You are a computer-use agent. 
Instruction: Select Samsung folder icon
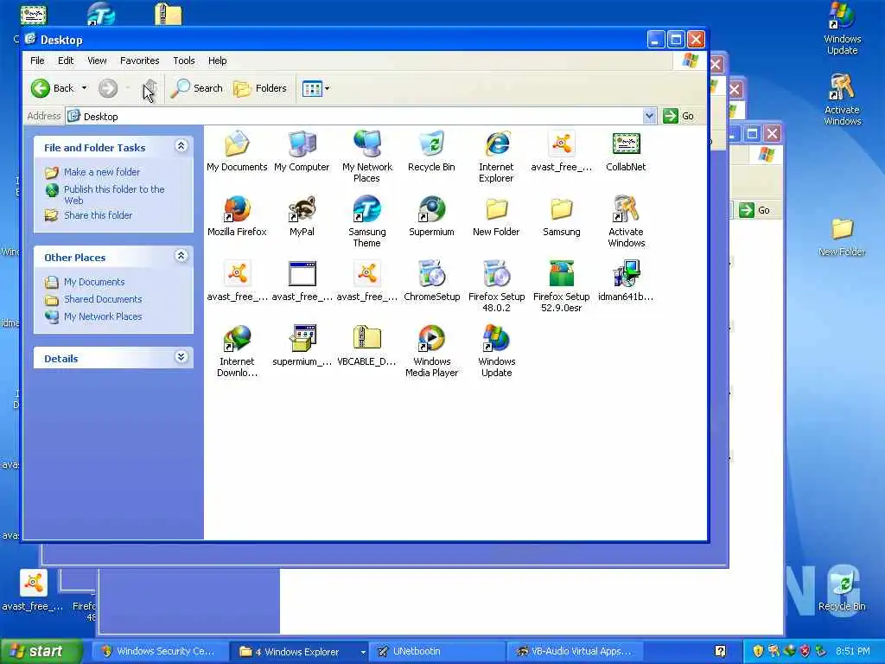point(562,215)
